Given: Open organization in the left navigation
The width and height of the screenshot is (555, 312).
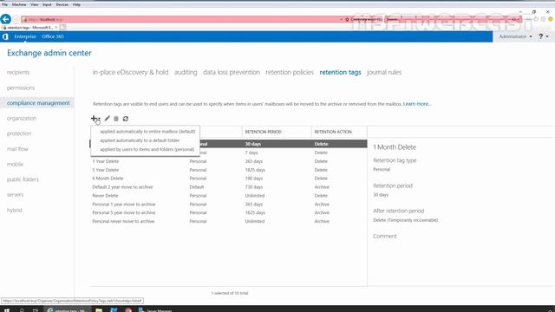Looking at the screenshot, I should coord(22,118).
